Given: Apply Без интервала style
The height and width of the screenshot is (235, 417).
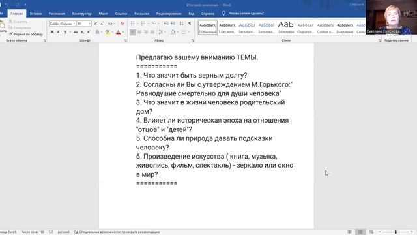Looking at the screenshot, I should click(227, 27).
